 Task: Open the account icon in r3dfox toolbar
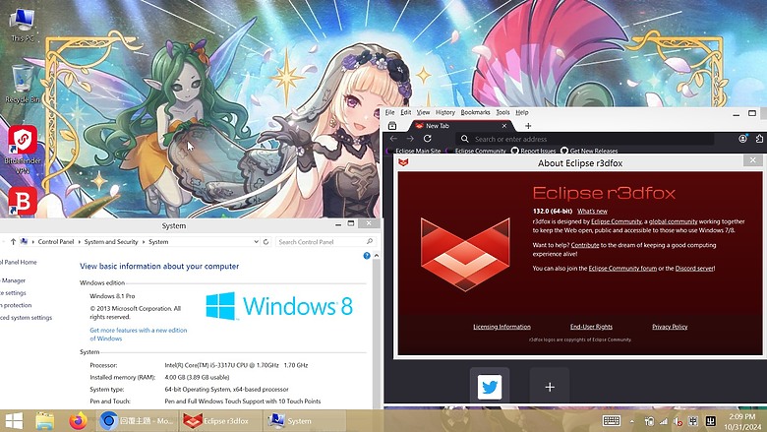pos(742,139)
